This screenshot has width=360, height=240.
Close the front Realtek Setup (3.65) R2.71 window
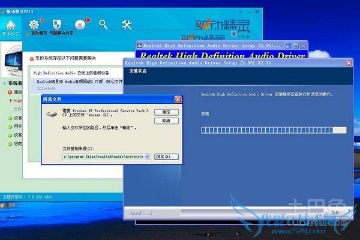(x=349, y=62)
